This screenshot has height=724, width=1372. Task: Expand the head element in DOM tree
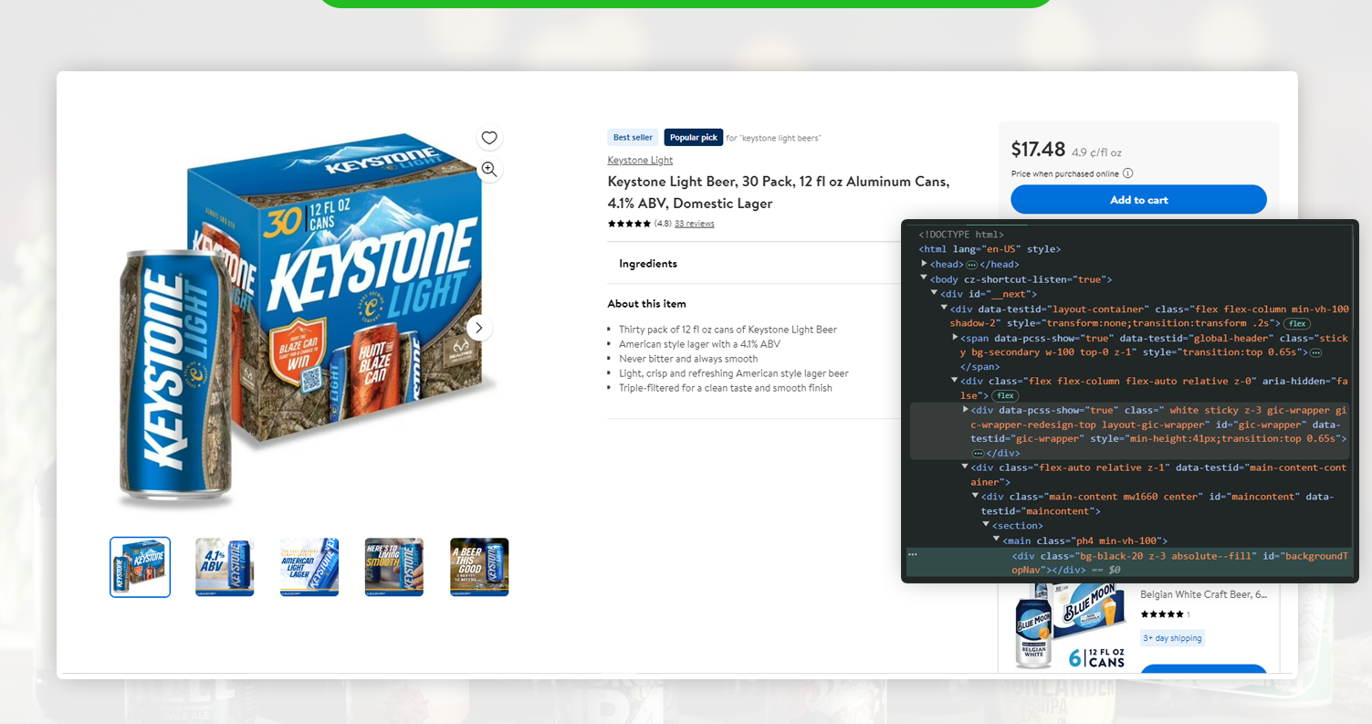(x=925, y=264)
